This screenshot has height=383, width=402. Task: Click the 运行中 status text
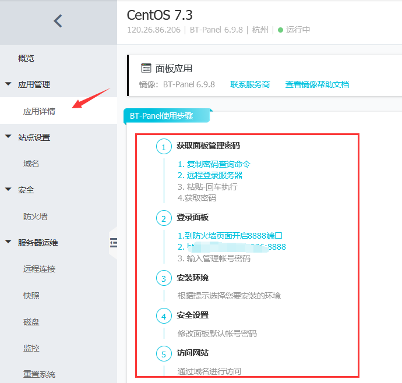(298, 30)
